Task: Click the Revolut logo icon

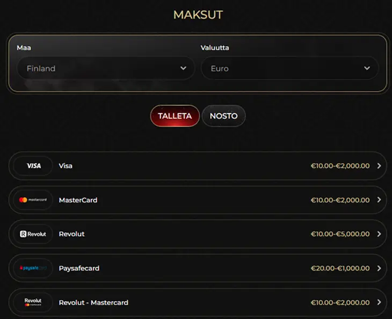Action: tap(33, 234)
